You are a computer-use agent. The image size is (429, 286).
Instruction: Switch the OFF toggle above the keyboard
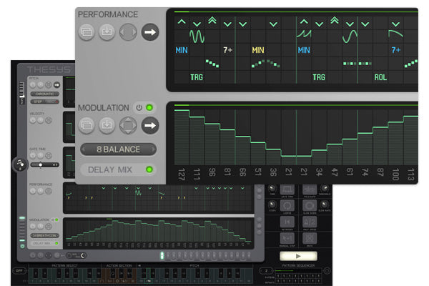point(19,271)
